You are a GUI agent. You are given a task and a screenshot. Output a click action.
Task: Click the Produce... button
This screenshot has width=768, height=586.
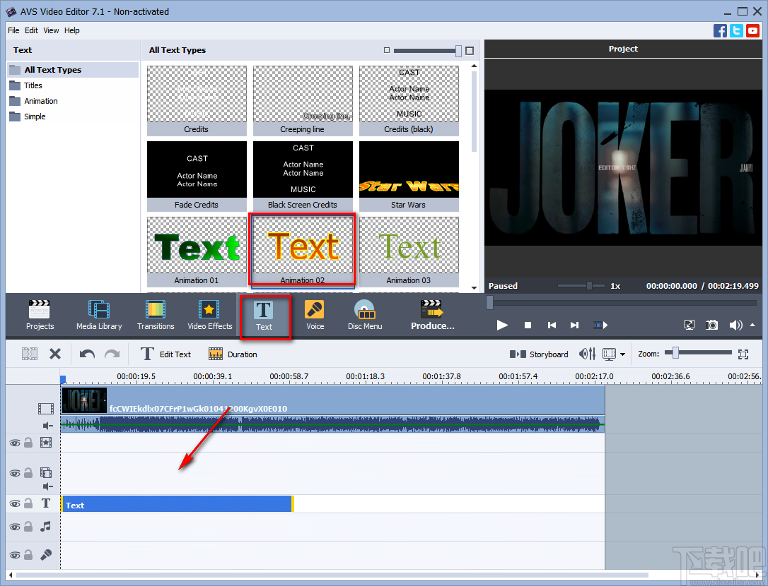click(x=433, y=316)
